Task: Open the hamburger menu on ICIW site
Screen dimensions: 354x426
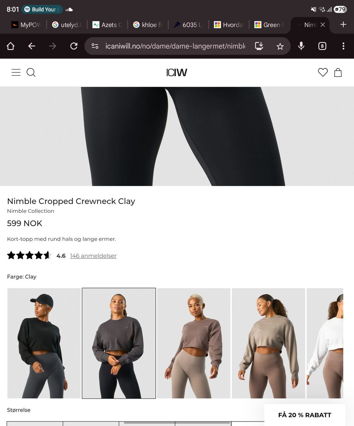Action: click(x=16, y=72)
